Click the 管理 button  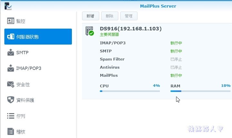pyautogui.click(x=129, y=16)
